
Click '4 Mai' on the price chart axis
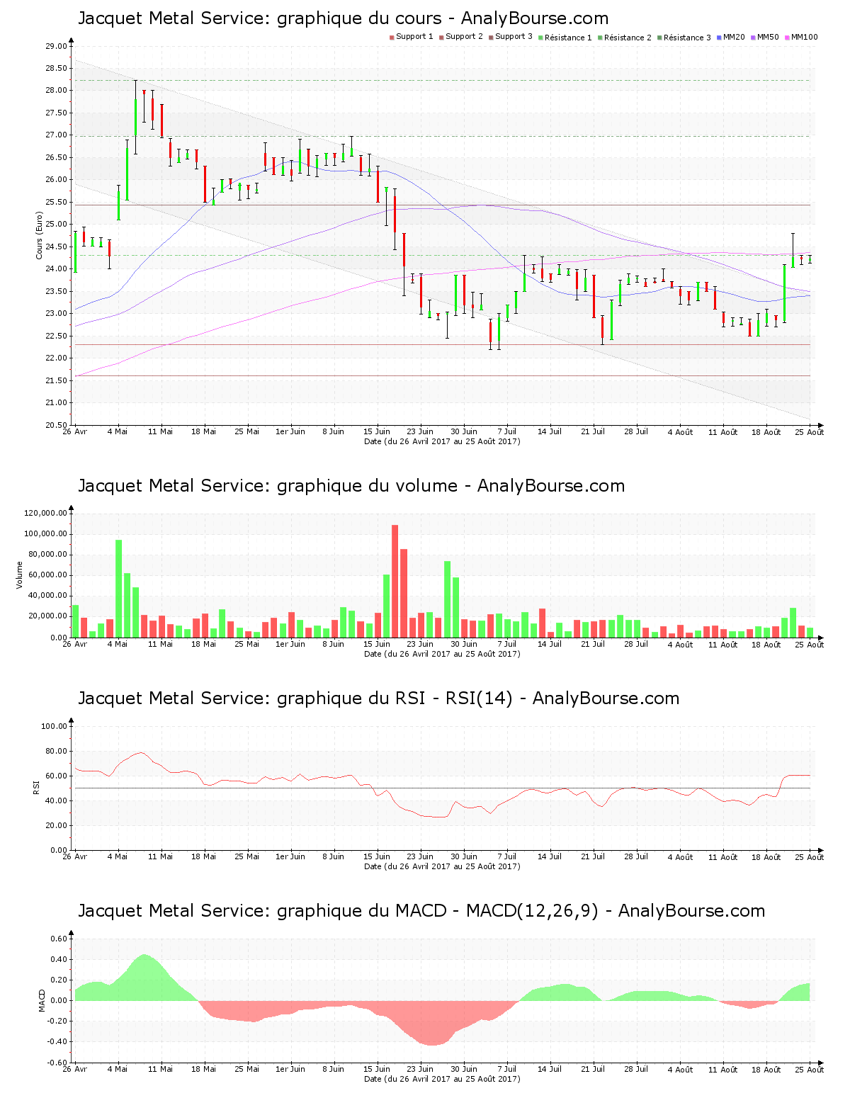click(118, 431)
